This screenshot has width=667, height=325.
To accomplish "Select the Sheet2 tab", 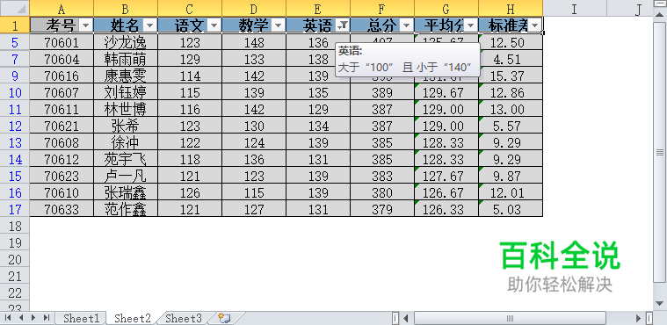I will click(x=133, y=318).
